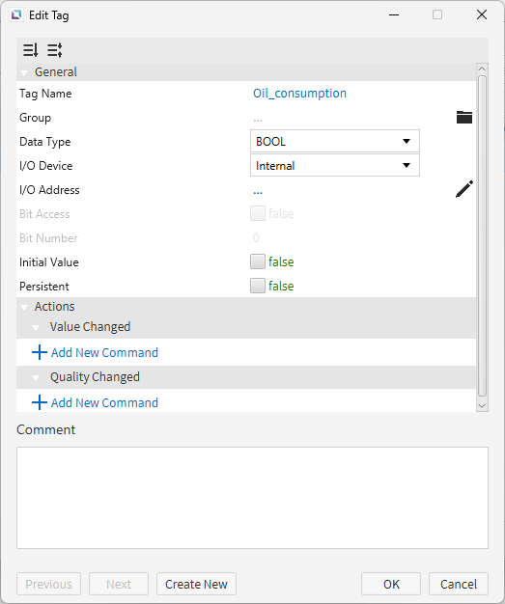The width and height of the screenshot is (505, 604).
Task: Close the Edit Tag dialog
Action: [x=482, y=14]
